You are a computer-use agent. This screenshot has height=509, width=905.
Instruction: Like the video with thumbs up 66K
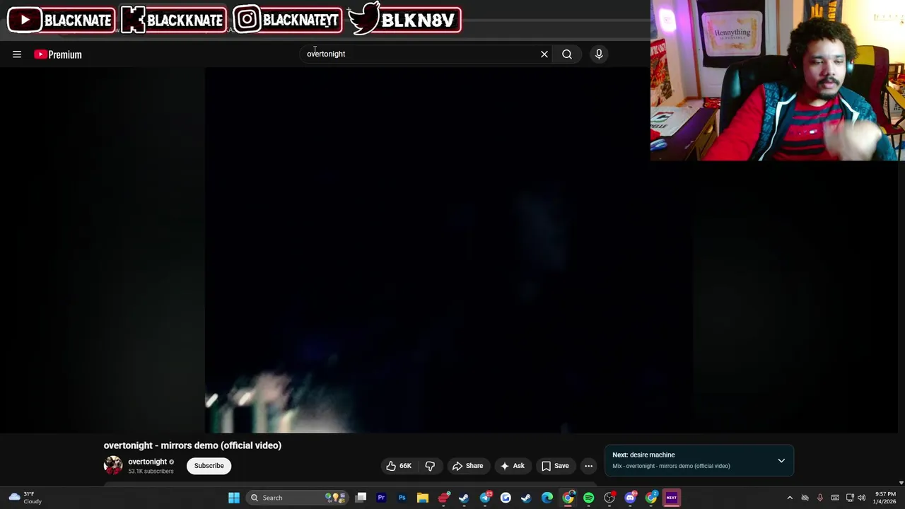399,466
